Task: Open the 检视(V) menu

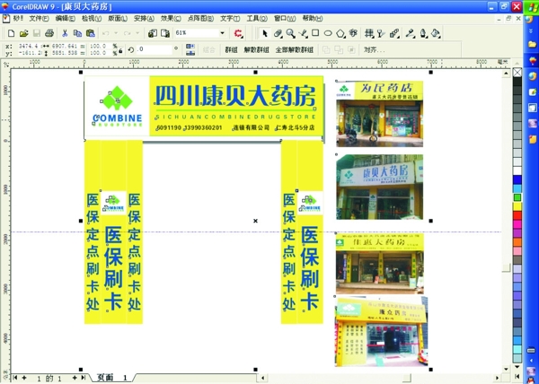Action: [92, 19]
